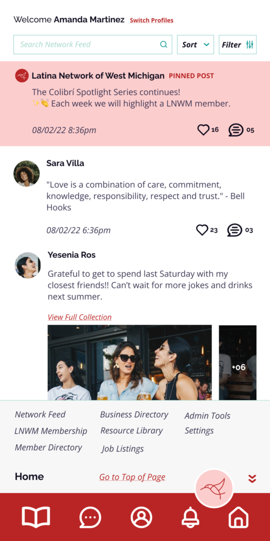
Task: Click the search magnifier icon
Action: [163, 44]
